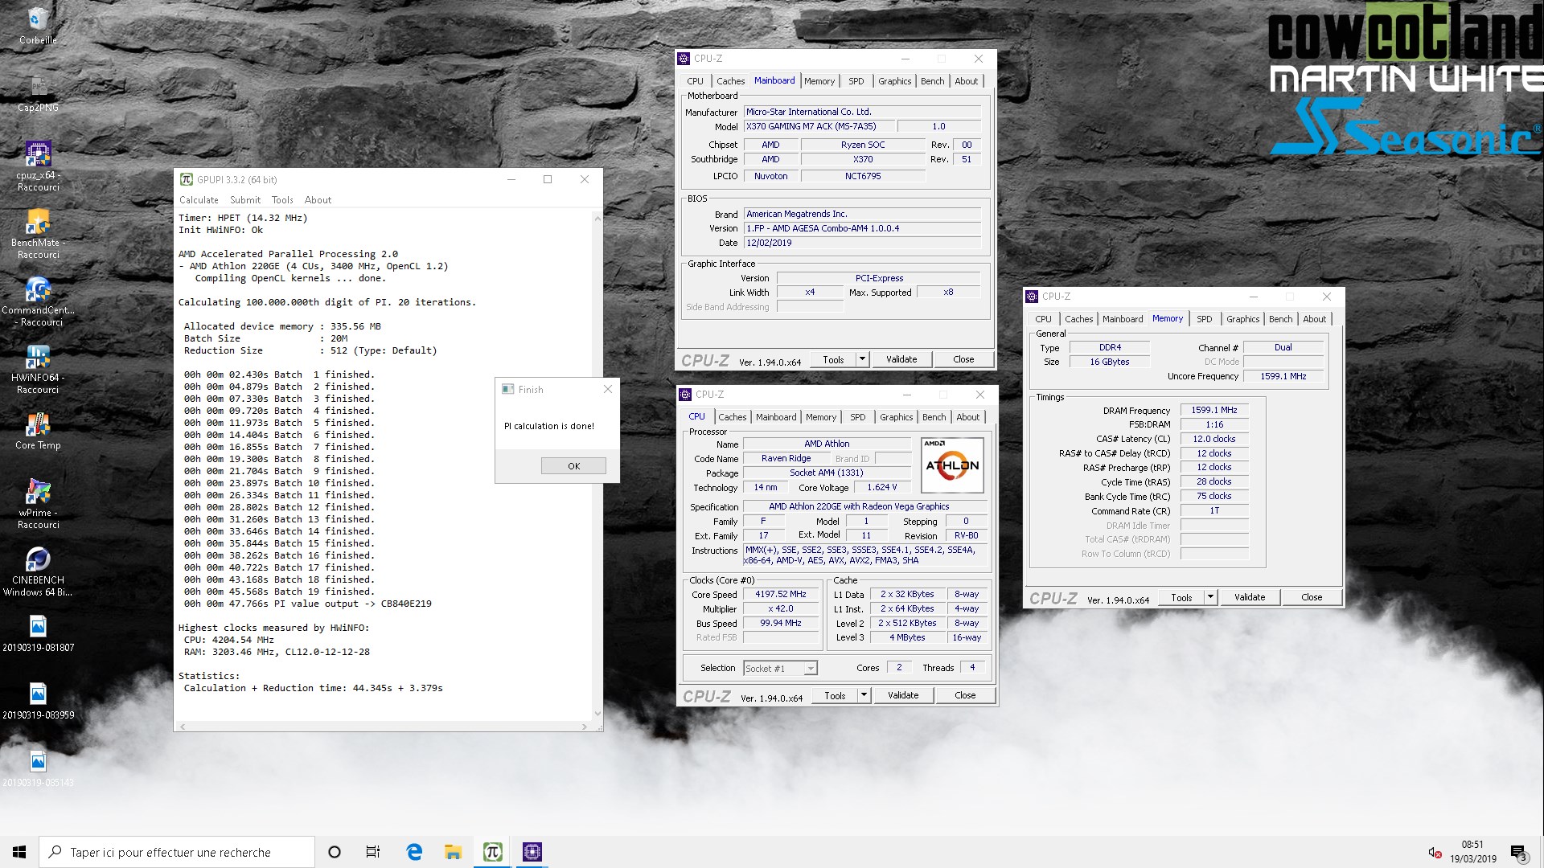Screen dimensions: 1544x868
Task: Click Close button in Mainboard CPU-Z window
Action: 963,359
